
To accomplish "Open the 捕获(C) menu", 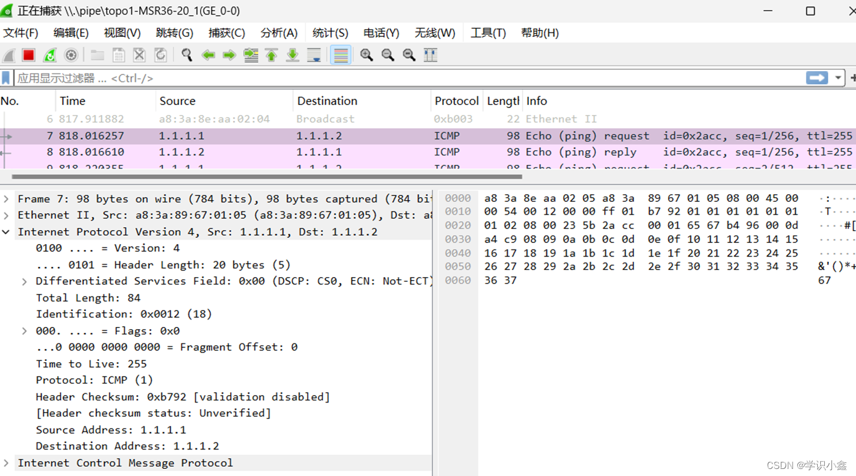I will point(227,33).
